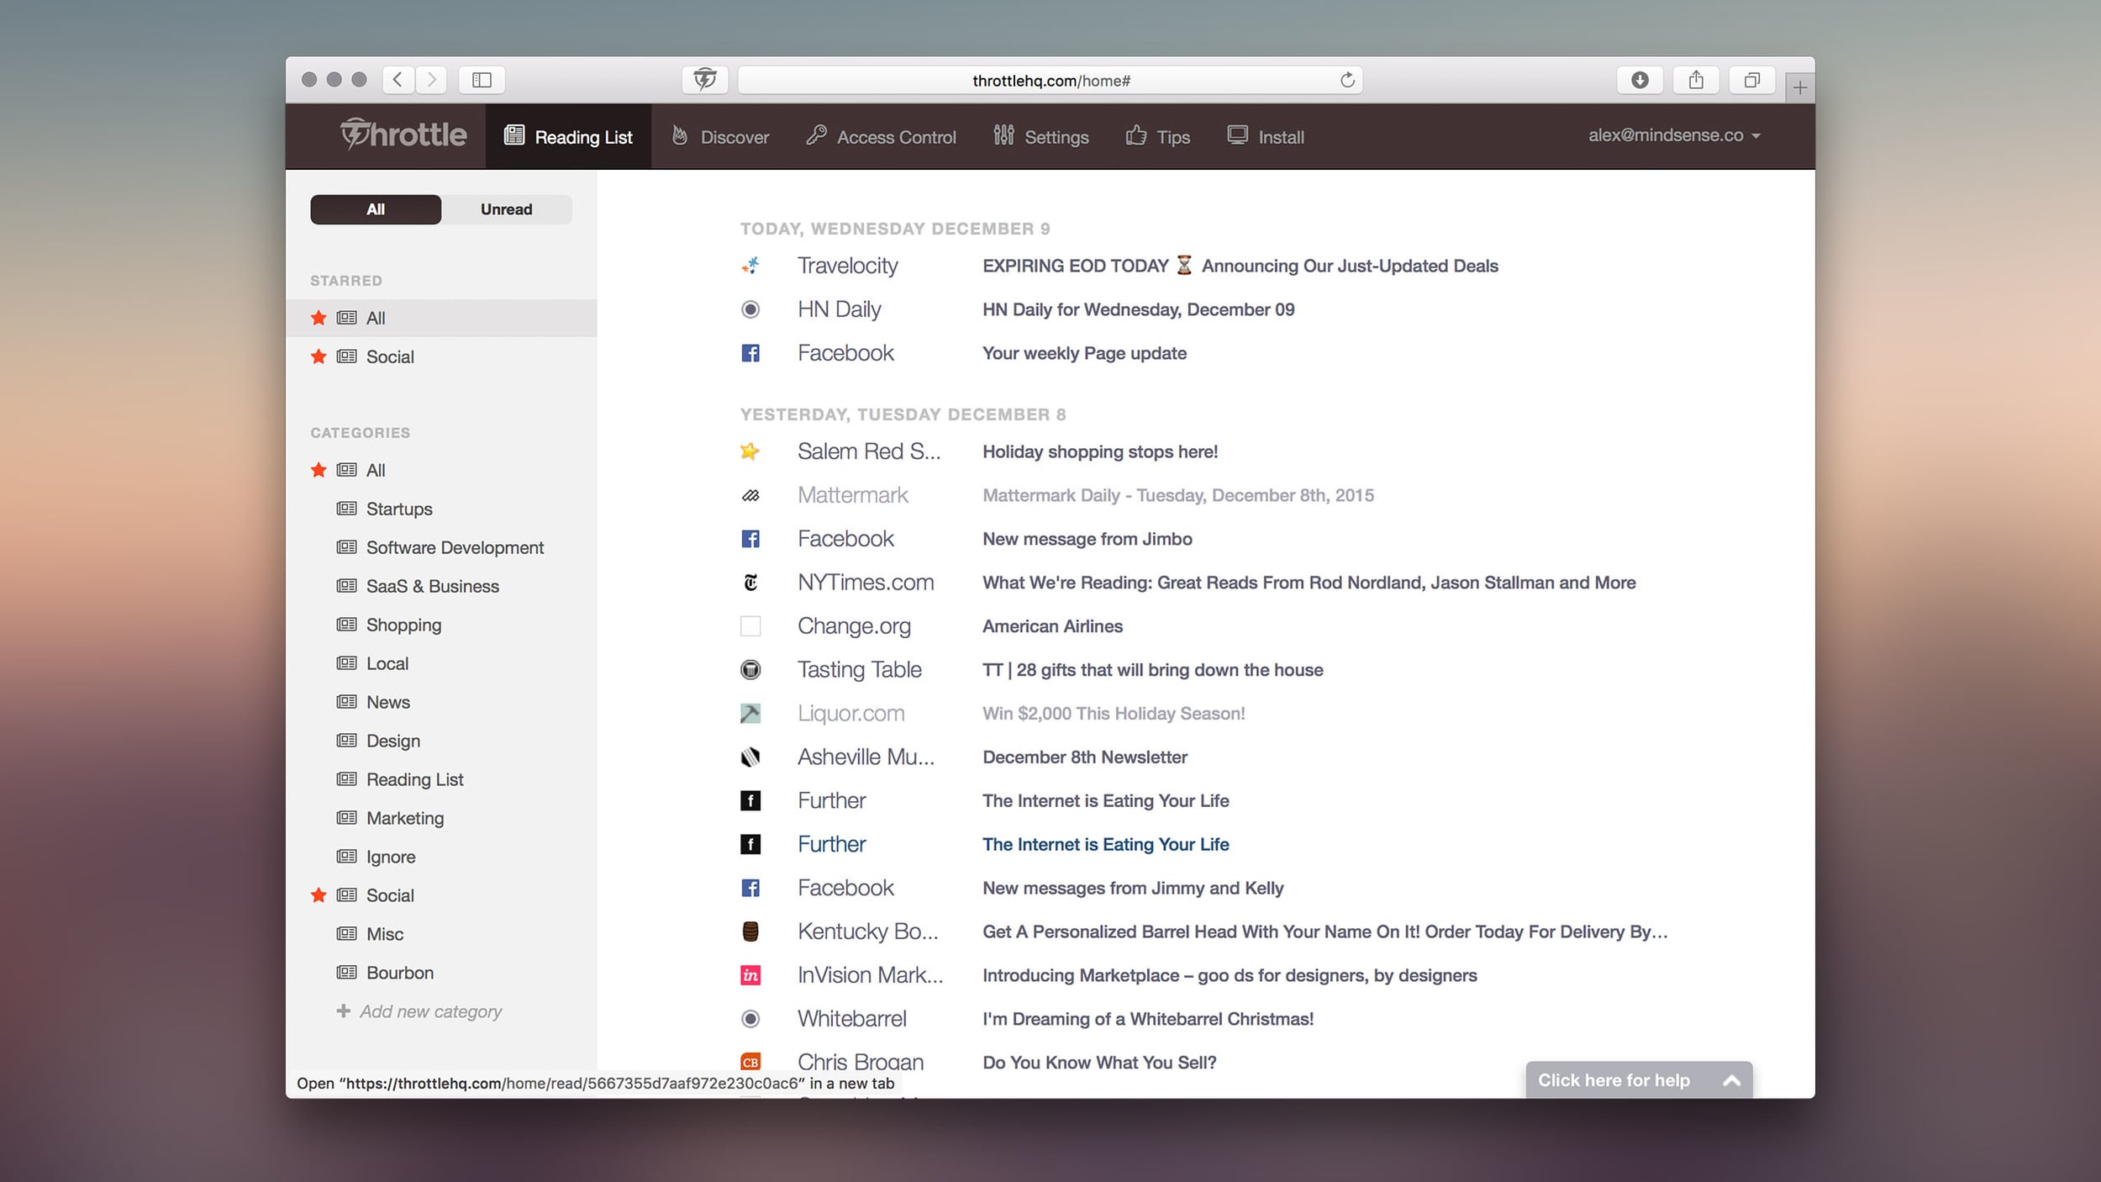Open Safari downloads icon
The image size is (2101, 1182).
1640,80
